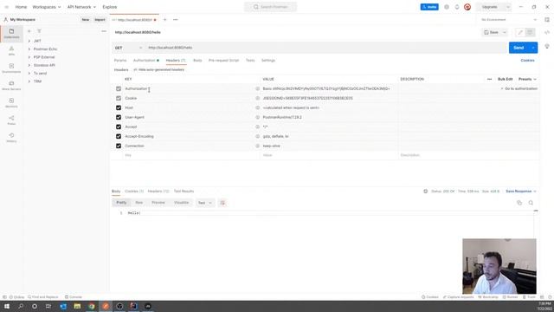Click the empty Key field in headers table

(191, 155)
